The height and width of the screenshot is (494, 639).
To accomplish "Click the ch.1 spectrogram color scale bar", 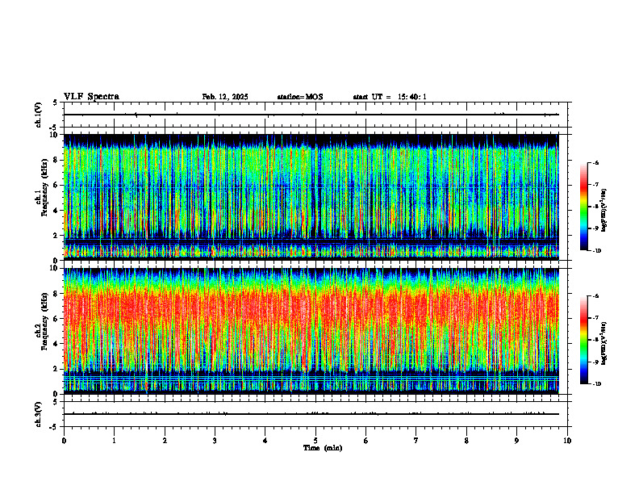I will pyautogui.click(x=583, y=207).
